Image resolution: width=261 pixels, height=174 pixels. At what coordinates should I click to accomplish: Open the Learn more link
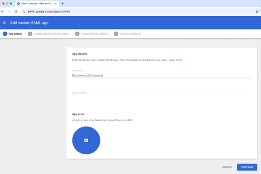(175, 60)
